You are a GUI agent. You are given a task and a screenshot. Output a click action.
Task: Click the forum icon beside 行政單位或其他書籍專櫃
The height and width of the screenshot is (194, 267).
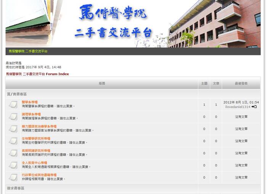click(x=13, y=177)
